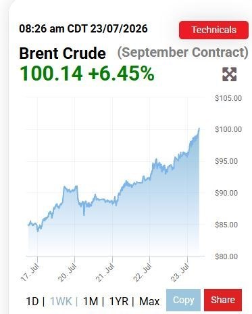This screenshot has height=314, width=252.
Task: Show the 1YR price history
Action: pyautogui.click(x=119, y=301)
